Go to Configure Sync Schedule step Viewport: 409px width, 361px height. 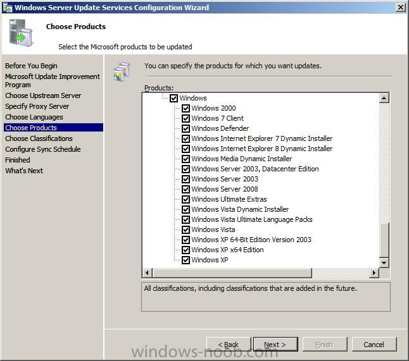click(43, 149)
